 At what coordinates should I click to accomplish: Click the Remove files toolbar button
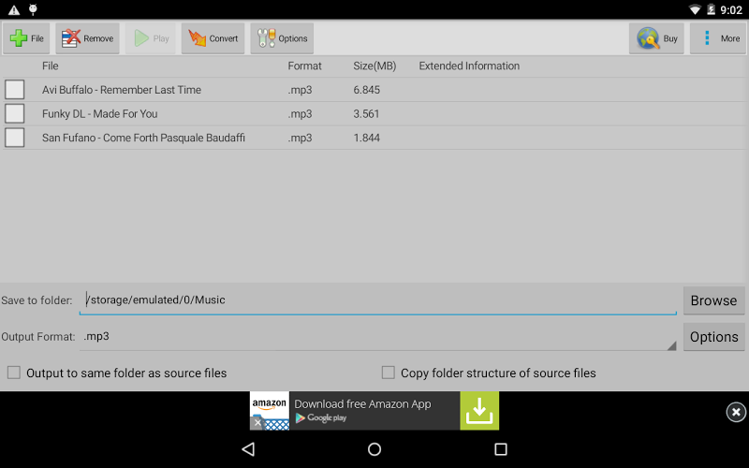[87, 38]
